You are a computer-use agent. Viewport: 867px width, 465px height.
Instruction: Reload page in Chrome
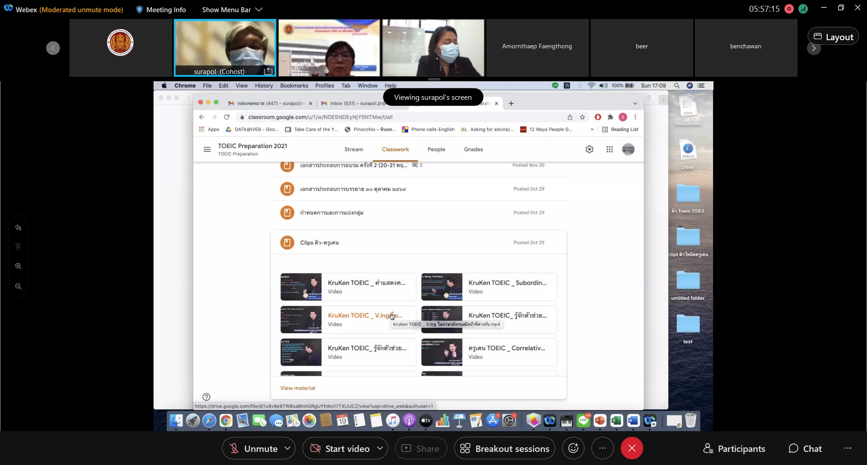(x=227, y=117)
